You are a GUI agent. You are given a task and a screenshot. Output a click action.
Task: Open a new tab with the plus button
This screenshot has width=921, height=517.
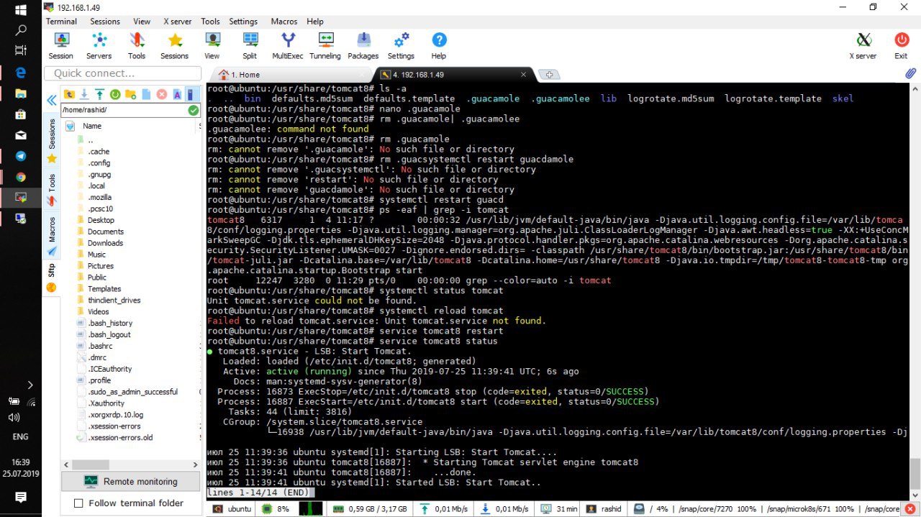[549, 74]
